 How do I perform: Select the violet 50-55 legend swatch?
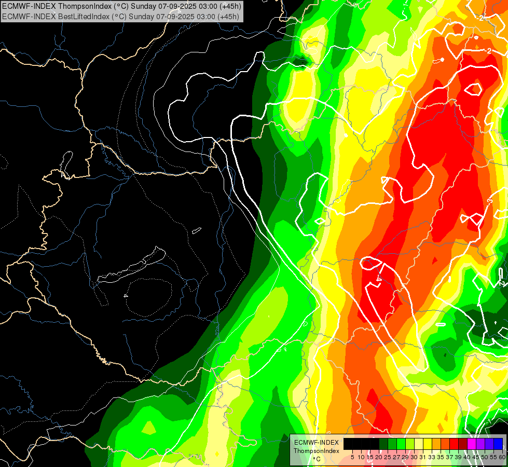point(489,444)
